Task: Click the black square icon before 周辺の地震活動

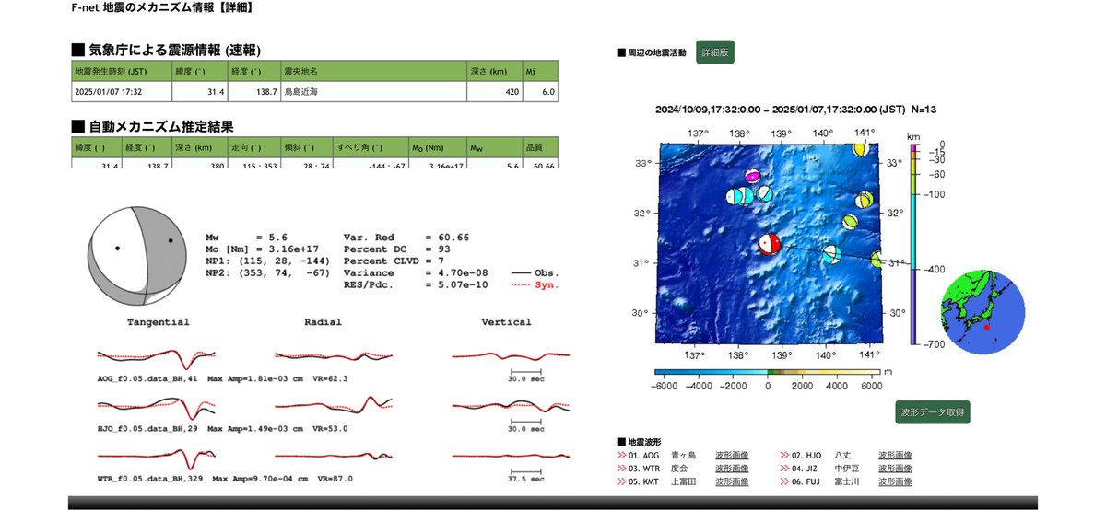Action: pyautogui.click(x=621, y=53)
